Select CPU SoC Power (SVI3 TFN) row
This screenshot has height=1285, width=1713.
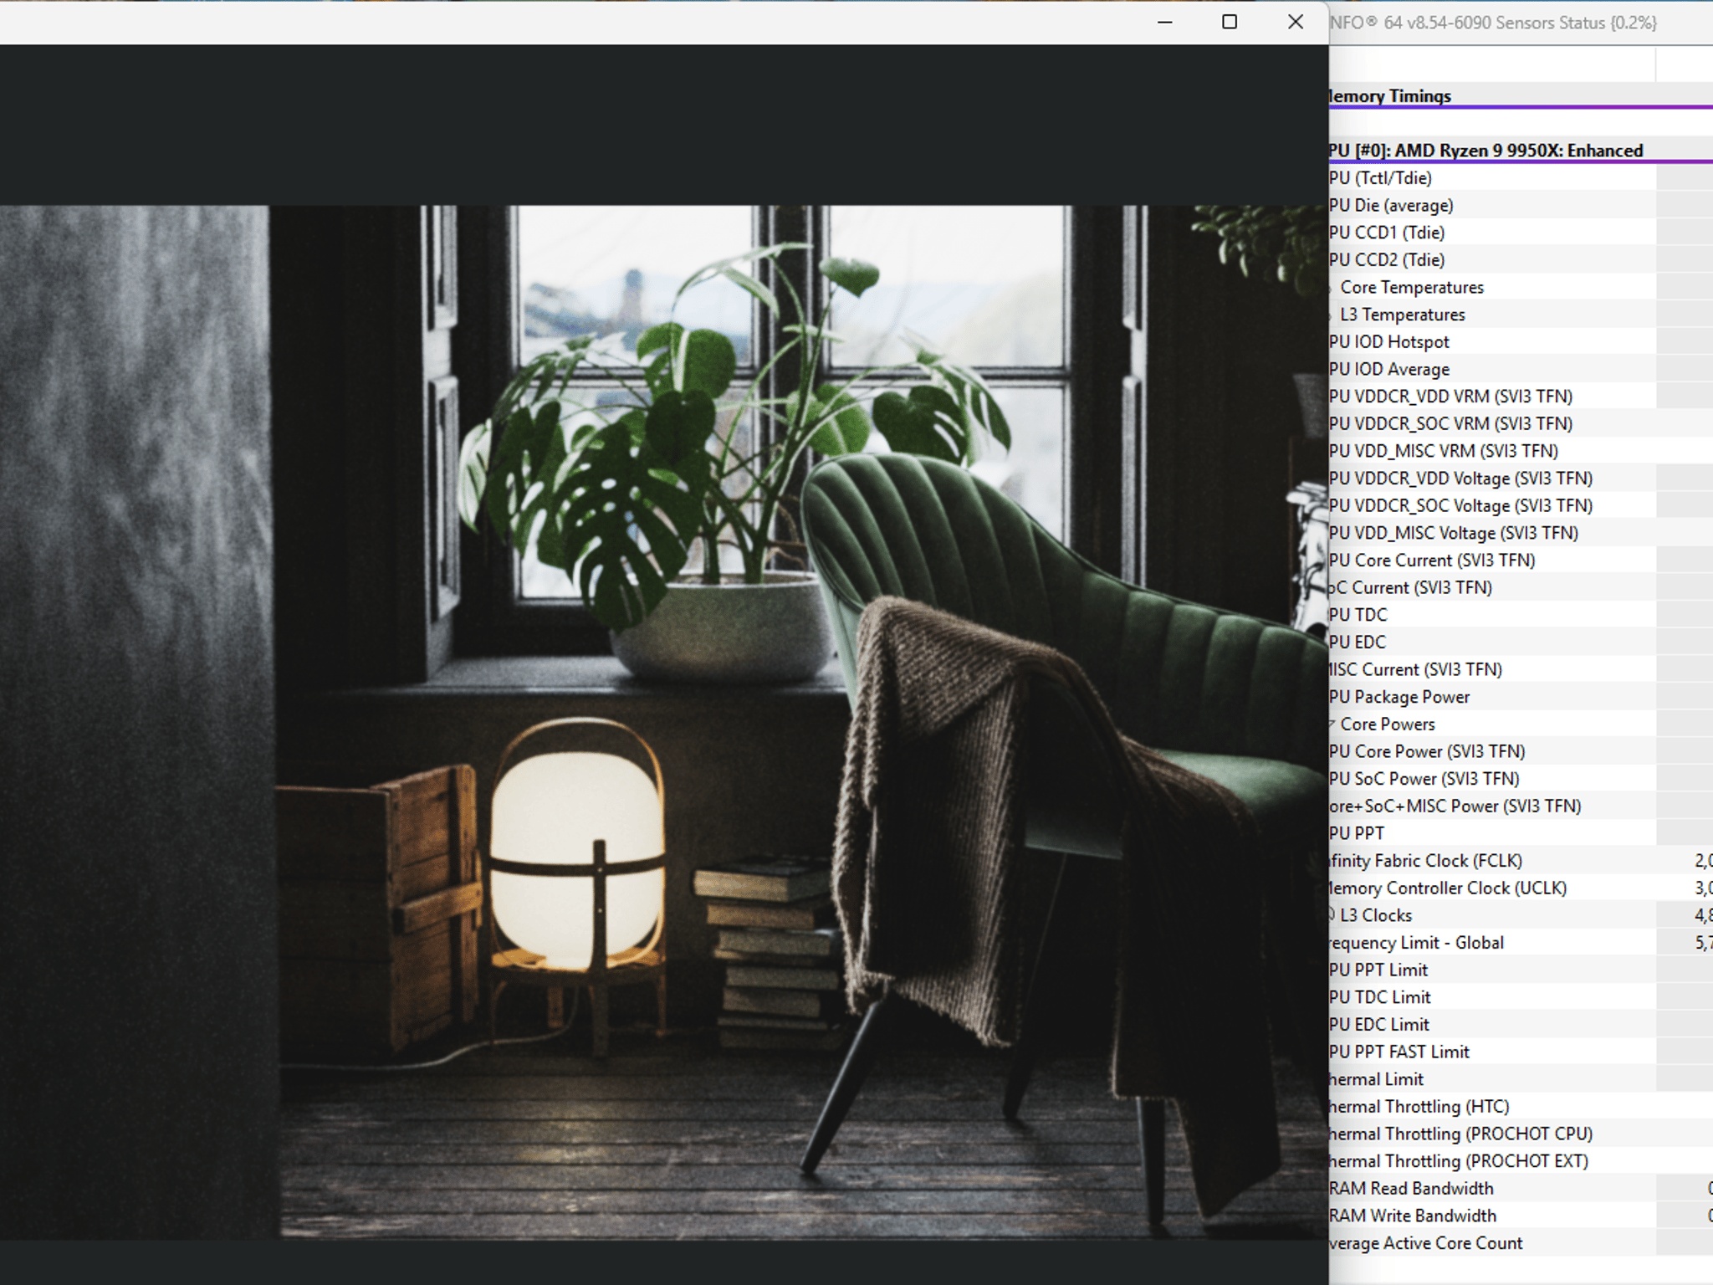point(1521,780)
